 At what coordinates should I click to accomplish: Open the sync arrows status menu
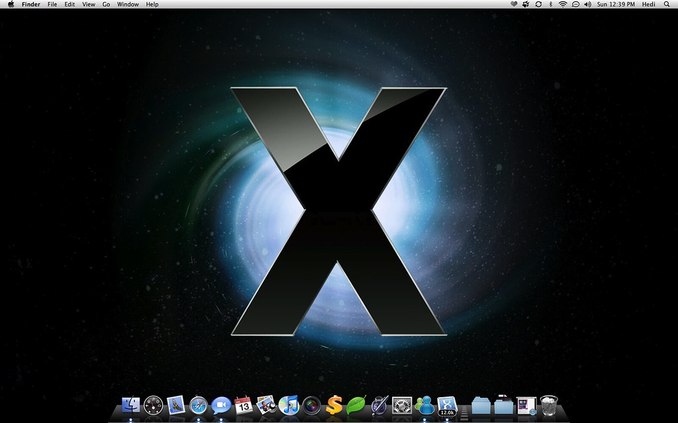click(x=538, y=5)
